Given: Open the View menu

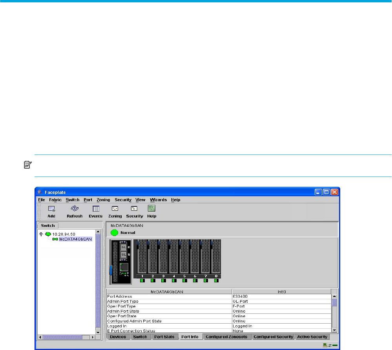Looking at the screenshot, I should [x=140, y=200].
